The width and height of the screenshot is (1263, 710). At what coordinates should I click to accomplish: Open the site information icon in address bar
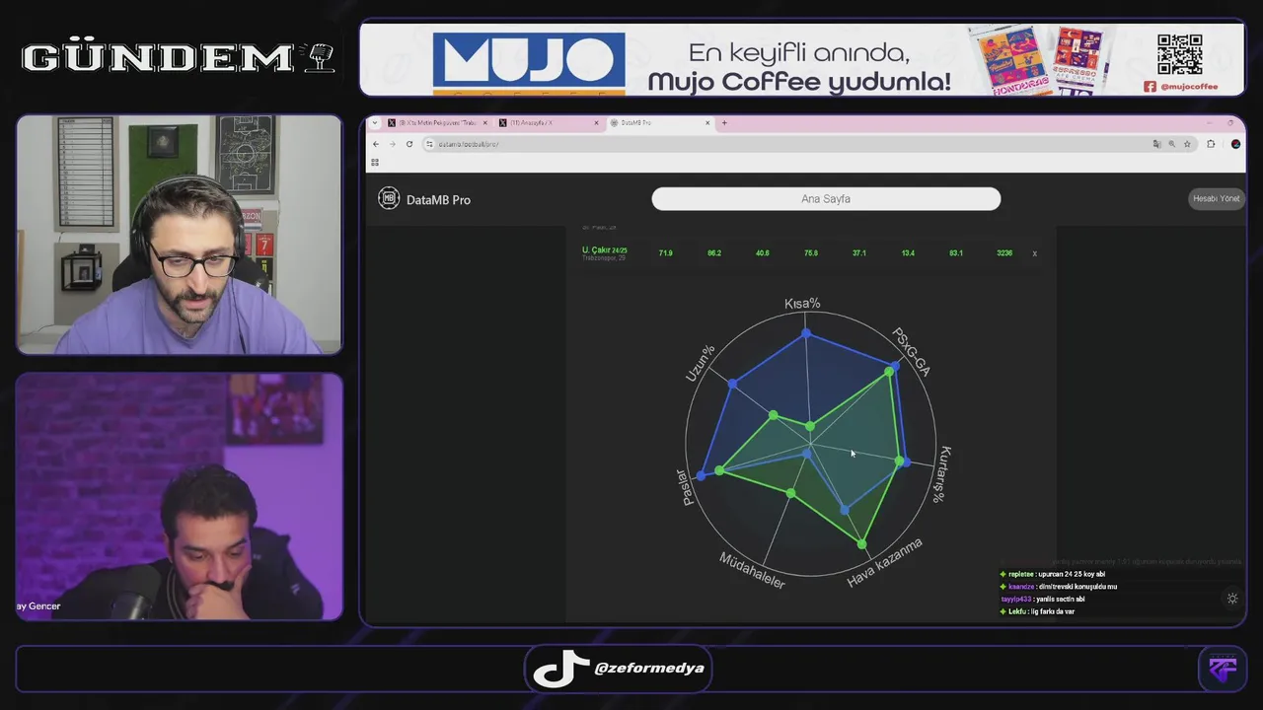coord(429,144)
